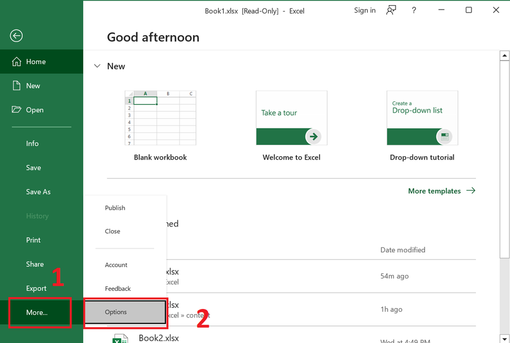This screenshot has width=510, height=343.
Task: Create a Blank workbook from thumbnail
Action: coord(160,118)
